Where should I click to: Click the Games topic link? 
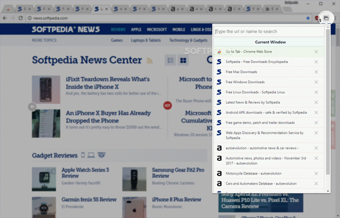117,40
